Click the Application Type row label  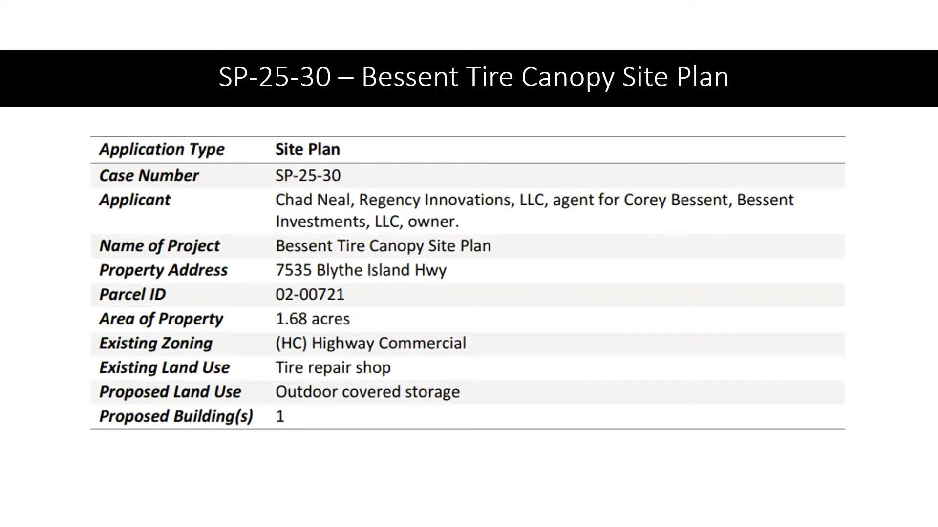(x=162, y=149)
